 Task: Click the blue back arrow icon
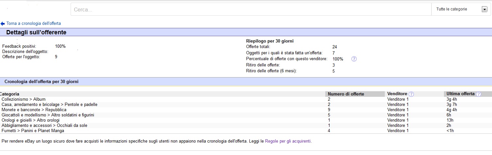pos(3,24)
